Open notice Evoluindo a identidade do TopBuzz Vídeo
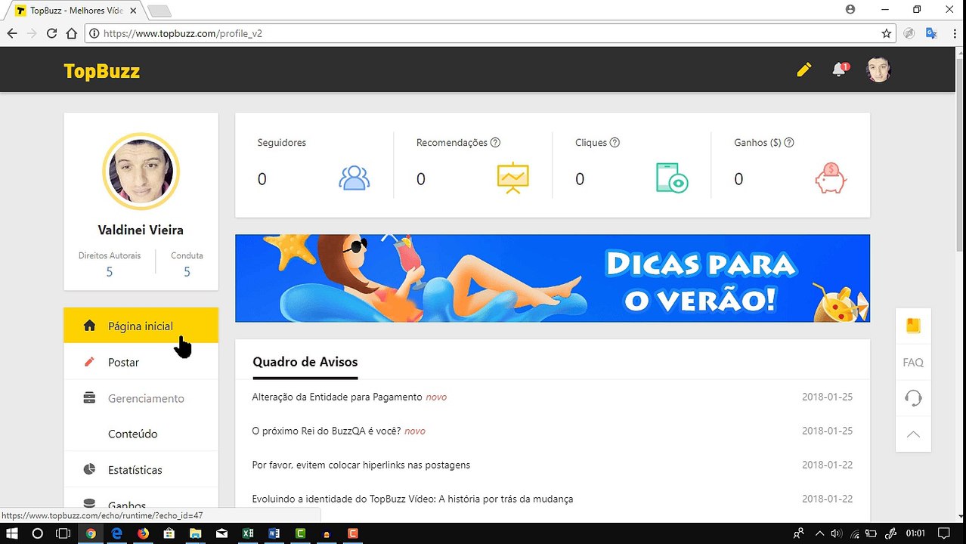Screen dimensions: 966x544 [412, 499]
